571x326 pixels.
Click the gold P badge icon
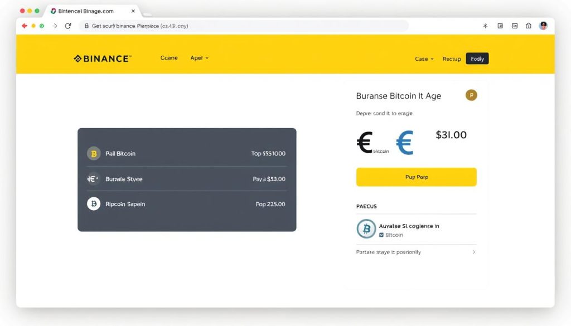471,95
